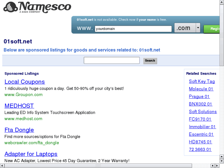
Task: Click the Sponsored Listings heading
Action: coord(22,73)
